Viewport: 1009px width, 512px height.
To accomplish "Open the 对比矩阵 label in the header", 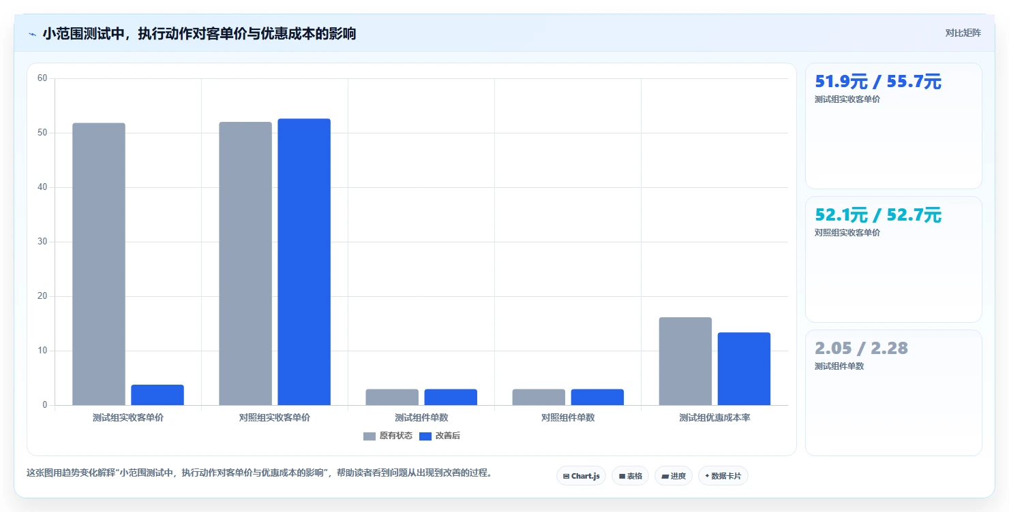I will coord(963,33).
